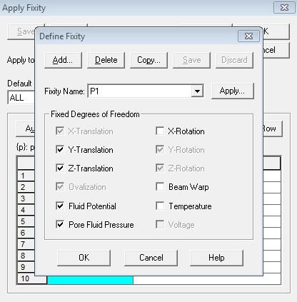Open Help for fixity definitions

216,258
